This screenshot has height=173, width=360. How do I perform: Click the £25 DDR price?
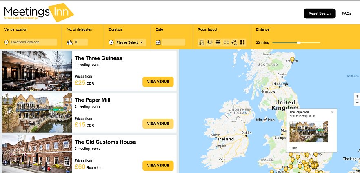(84, 83)
